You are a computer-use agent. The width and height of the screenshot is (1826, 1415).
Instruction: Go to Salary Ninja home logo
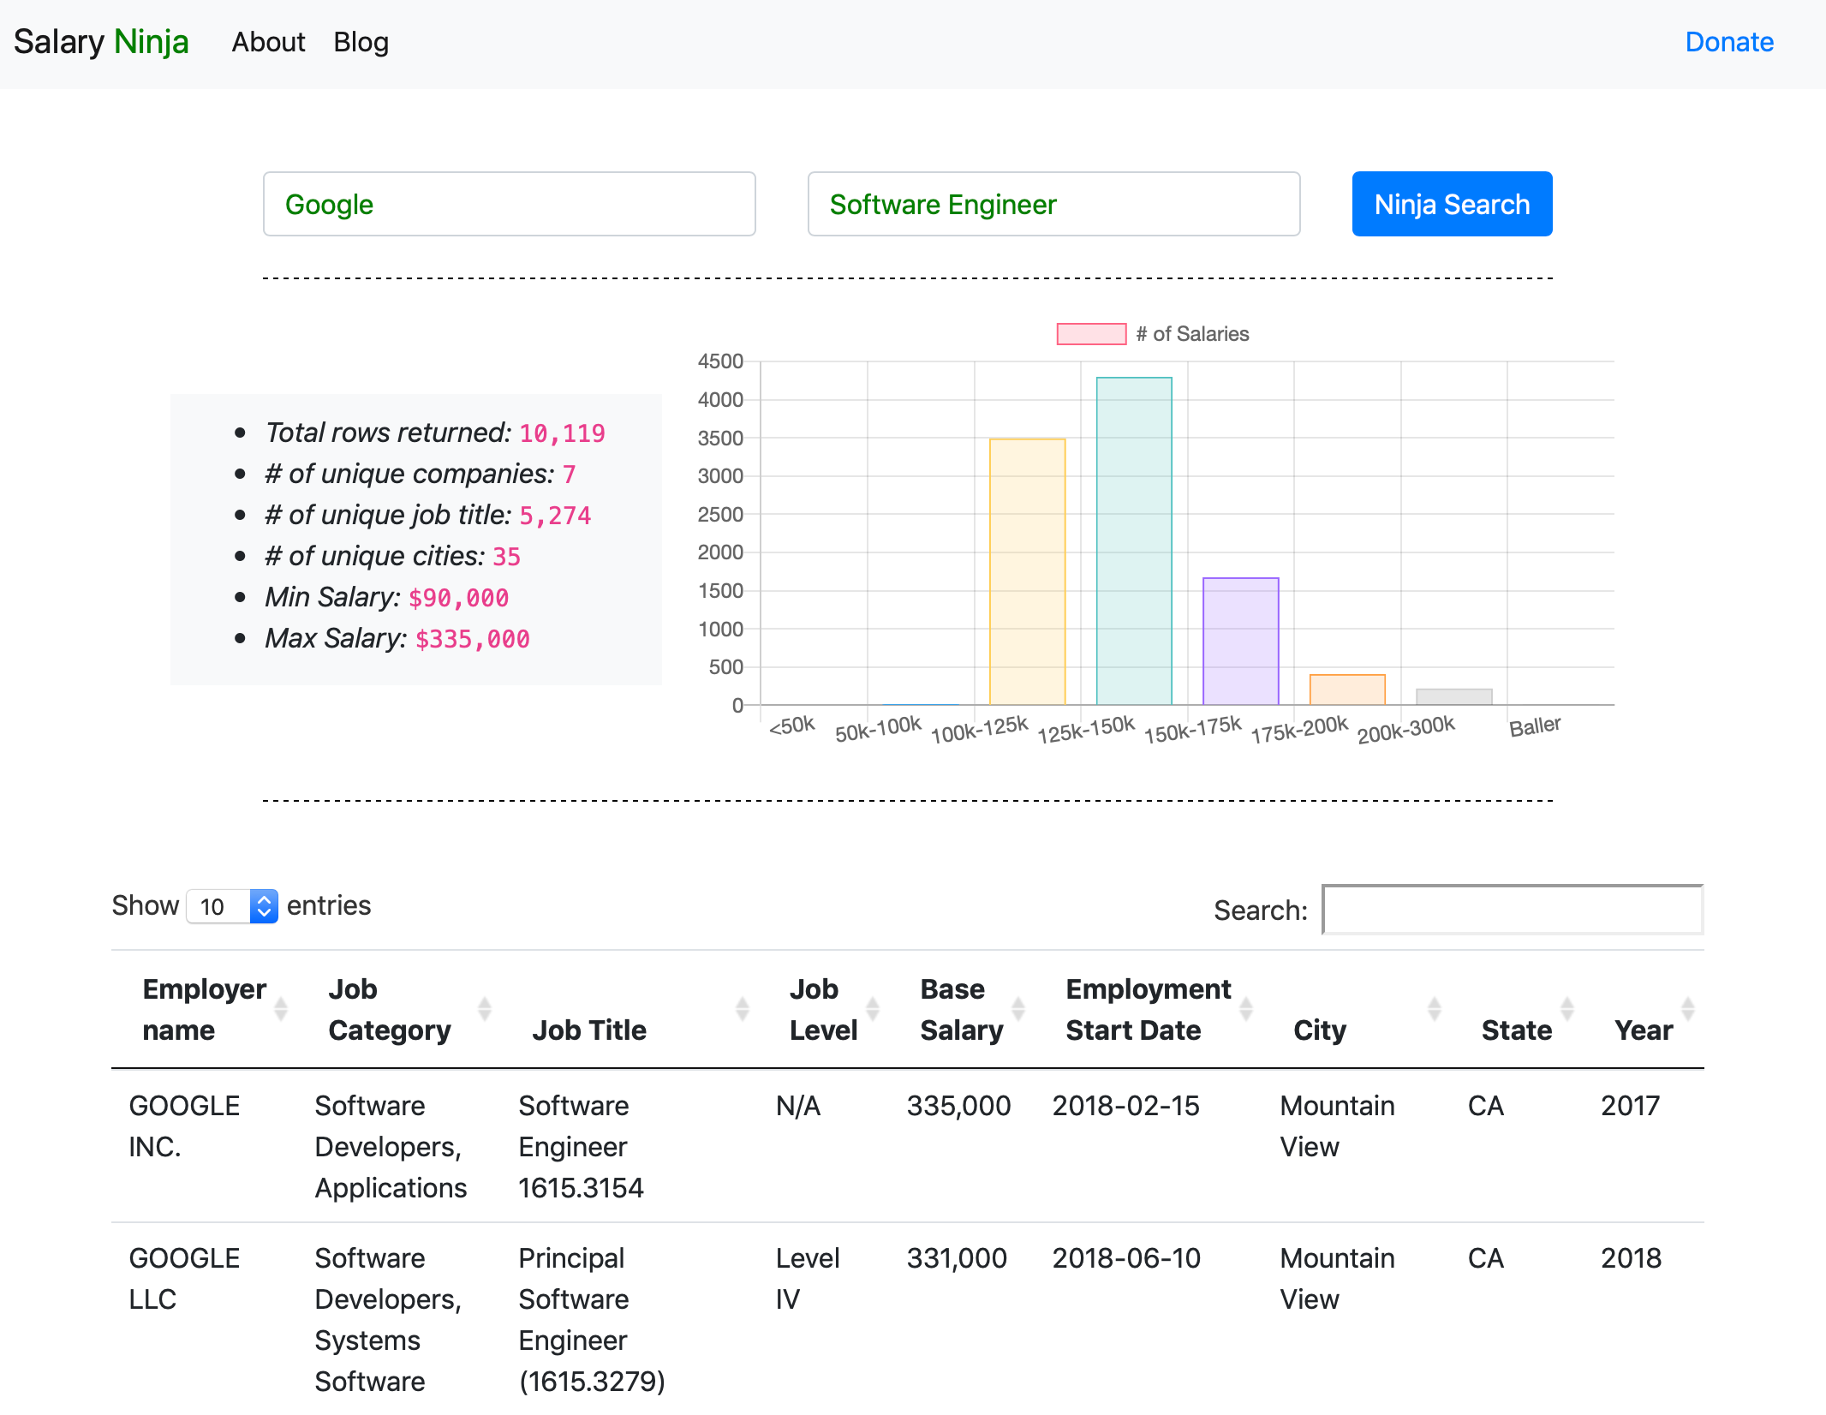tap(101, 42)
